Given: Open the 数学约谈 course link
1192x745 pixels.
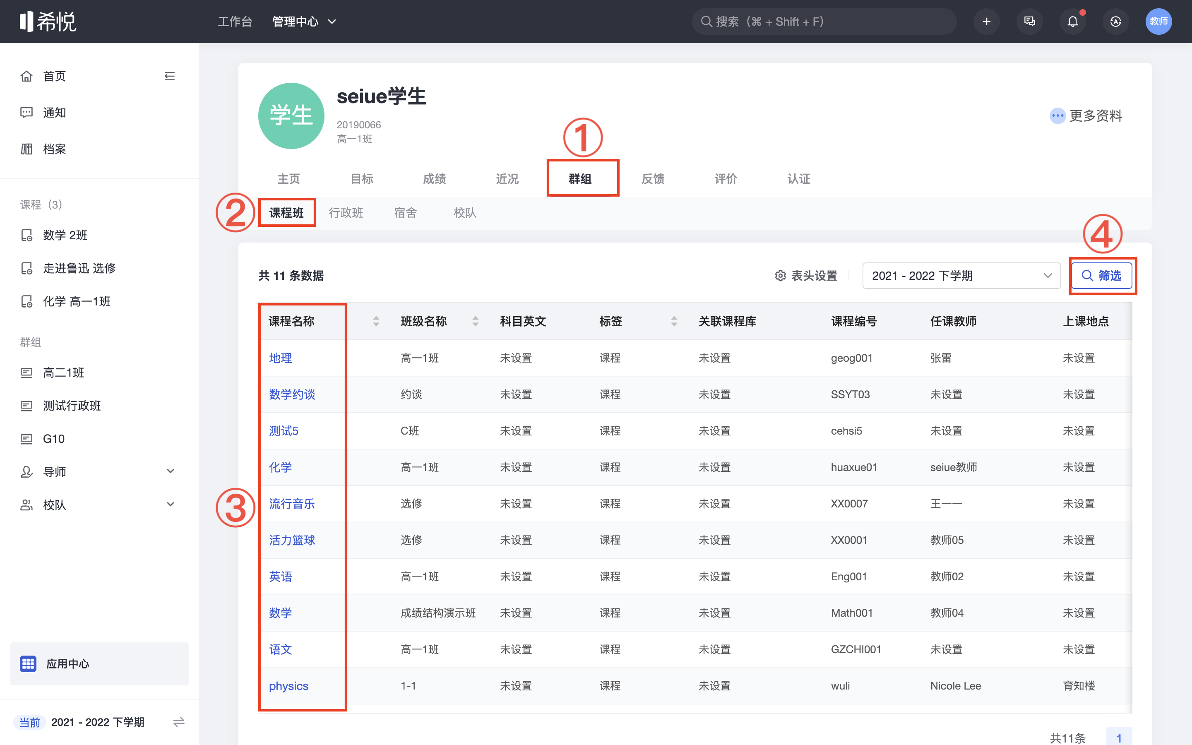Looking at the screenshot, I should (x=292, y=395).
